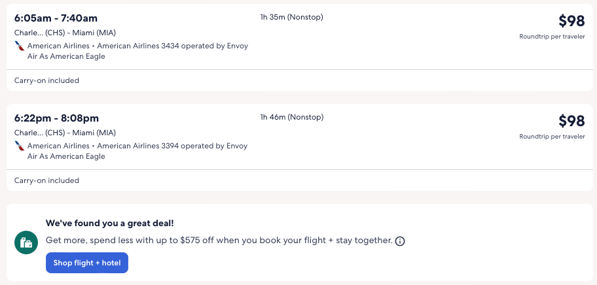The width and height of the screenshot is (597, 285).
Task: Click American Airlines logo on 6:22pm flight
Action: [20, 146]
